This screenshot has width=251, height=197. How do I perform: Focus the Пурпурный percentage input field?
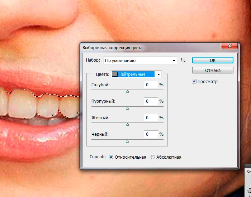151,101
